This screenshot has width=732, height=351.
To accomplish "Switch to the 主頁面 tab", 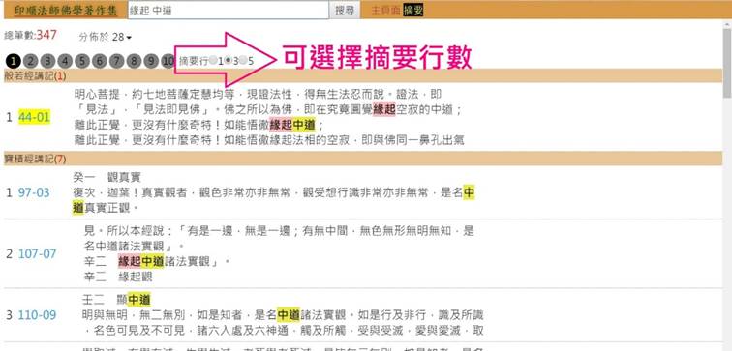I will tap(385, 11).
